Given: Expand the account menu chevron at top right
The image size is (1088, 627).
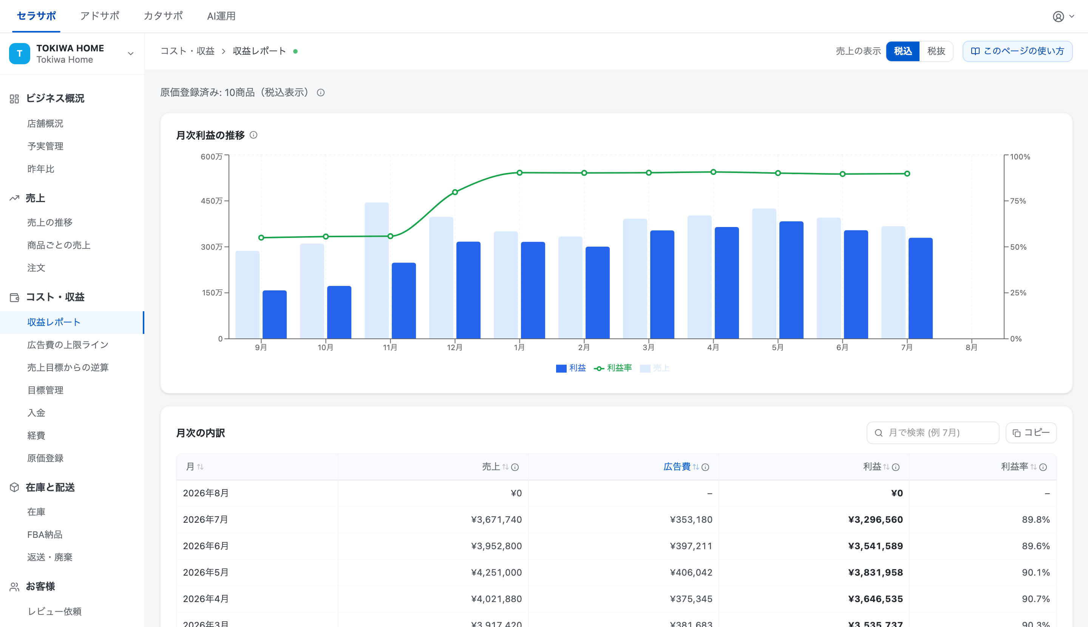Looking at the screenshot, I should tap(1072, 16).
